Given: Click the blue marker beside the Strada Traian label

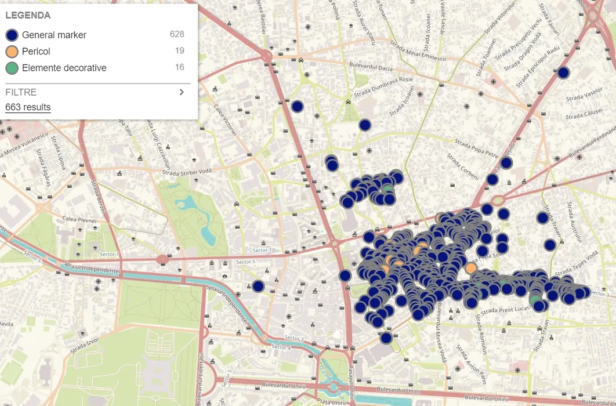Looking at the screenshot, I should coord(550,245).
